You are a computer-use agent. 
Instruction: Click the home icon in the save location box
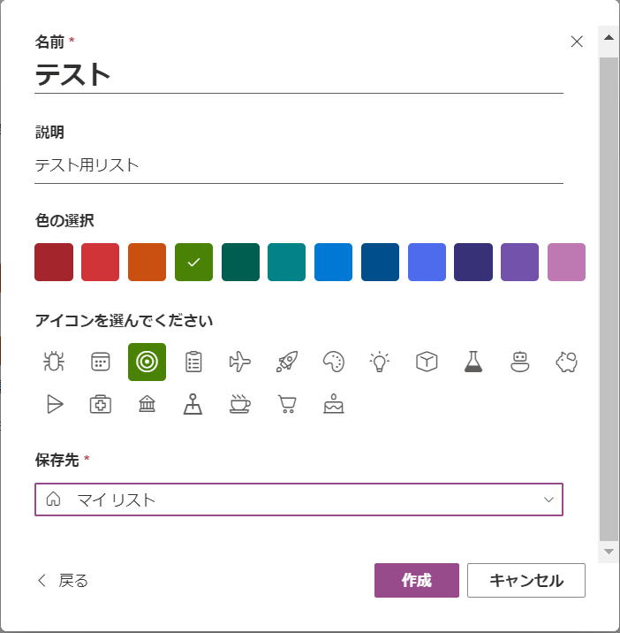click(x=53, y=500)
